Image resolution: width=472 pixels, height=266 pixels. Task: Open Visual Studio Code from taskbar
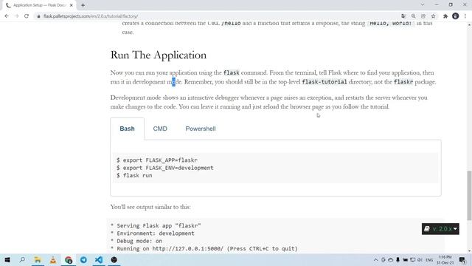(x=99, y=259)
